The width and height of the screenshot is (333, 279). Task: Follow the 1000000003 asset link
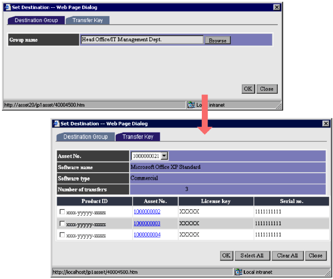point(147,223)
